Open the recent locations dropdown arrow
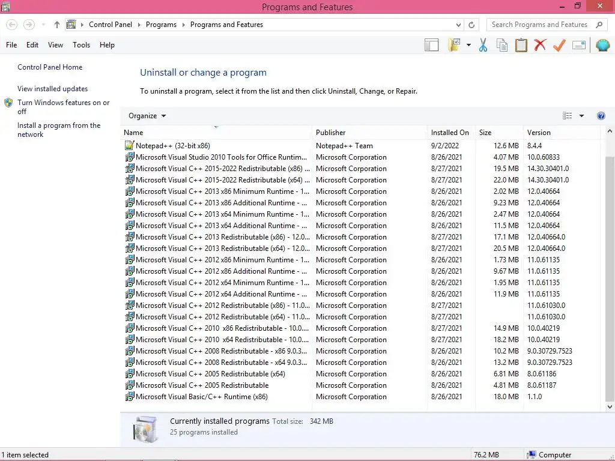The width and height of the screenshot is (615, 461). coord(43,25)
